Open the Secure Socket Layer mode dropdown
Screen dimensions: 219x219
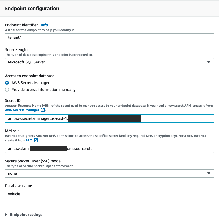(109, 173)
